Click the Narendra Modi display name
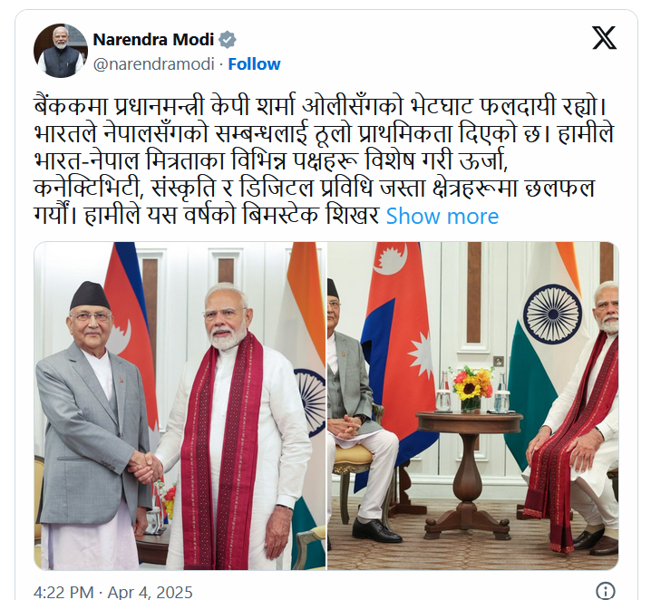This screenshot has width=651, height=600. coord(153,40)
